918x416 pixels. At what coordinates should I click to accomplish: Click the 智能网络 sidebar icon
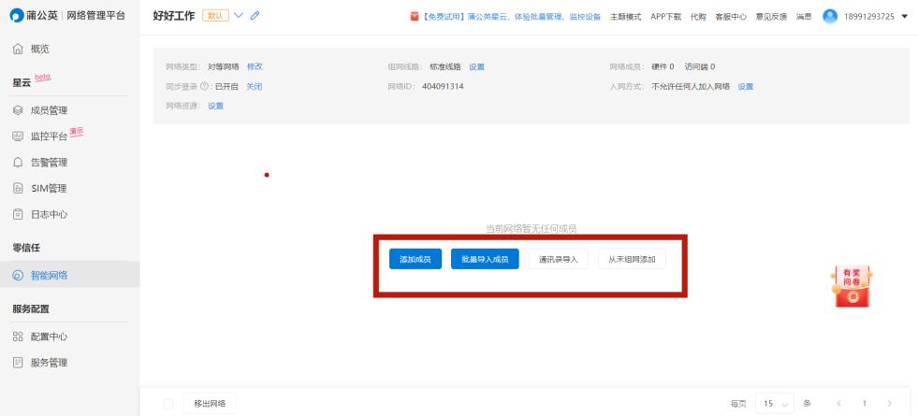coord(18,276)
